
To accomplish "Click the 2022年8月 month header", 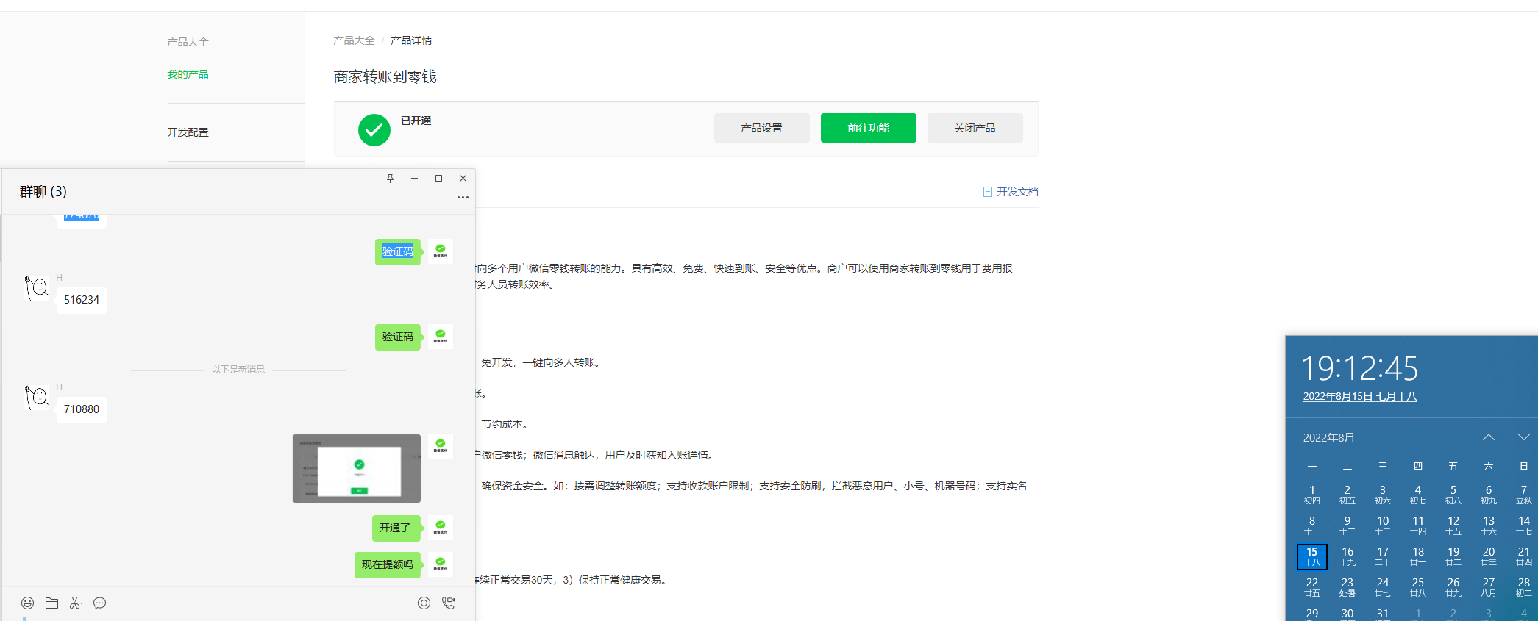I will pos(1328,437).
